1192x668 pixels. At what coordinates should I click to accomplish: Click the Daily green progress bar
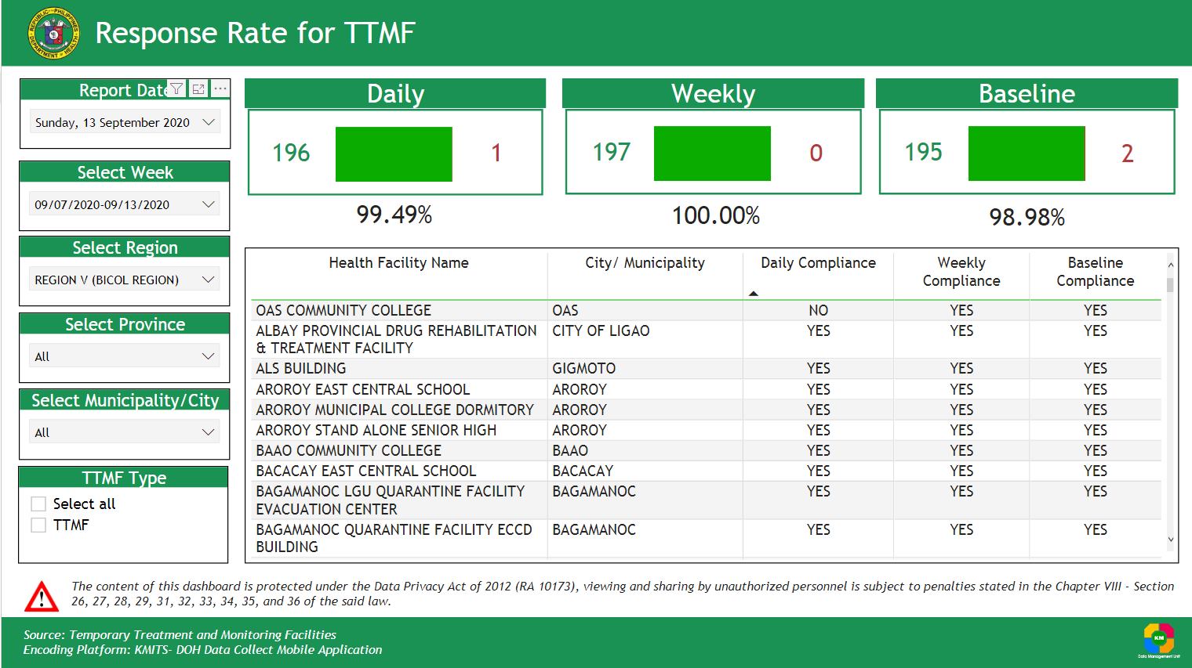click(x=394, y=154)
